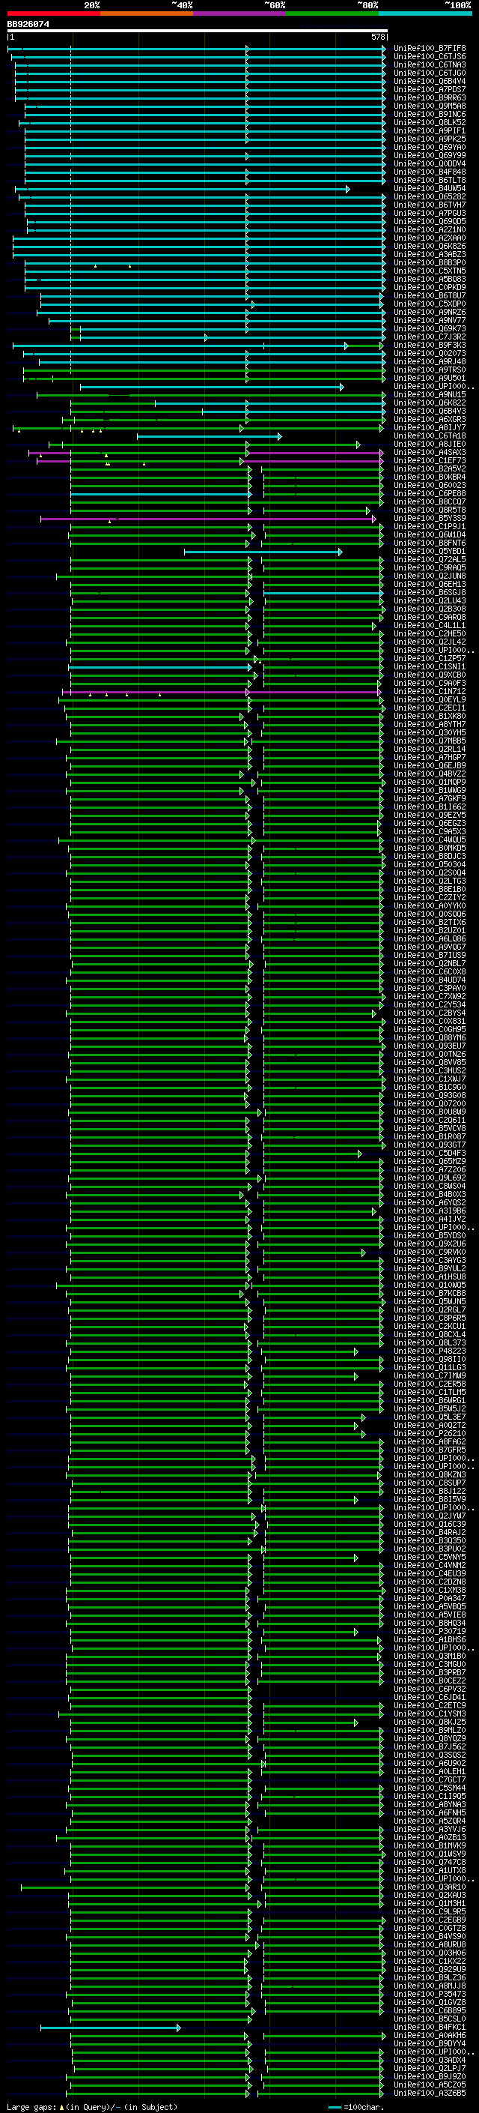This screenshot has width=479, height=2113.
Task: Select hit UniRef100_A4SAX3
Action: [430, 453]
